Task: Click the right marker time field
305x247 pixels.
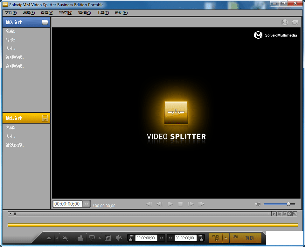Action: click(185, 238)
